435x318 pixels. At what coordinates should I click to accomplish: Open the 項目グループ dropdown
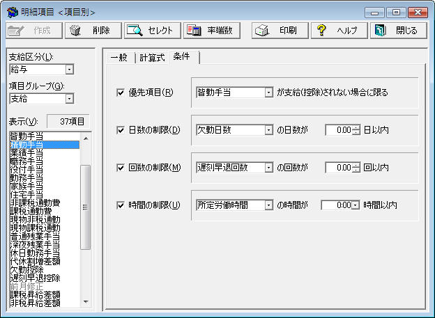[68, 99]
